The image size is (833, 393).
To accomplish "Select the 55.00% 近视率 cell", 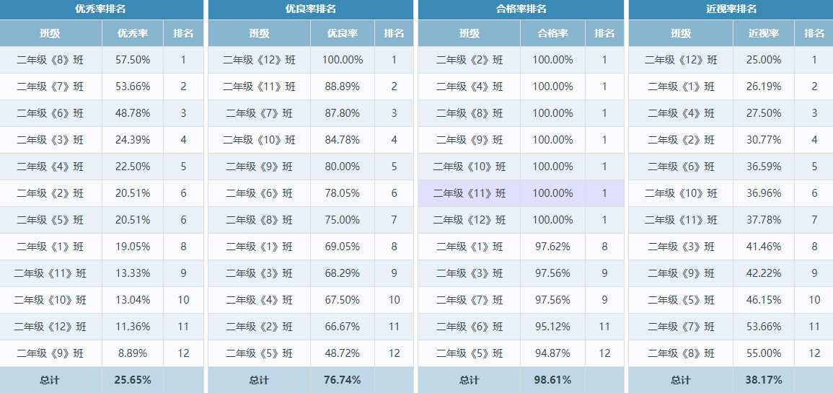I will [764, 353].
